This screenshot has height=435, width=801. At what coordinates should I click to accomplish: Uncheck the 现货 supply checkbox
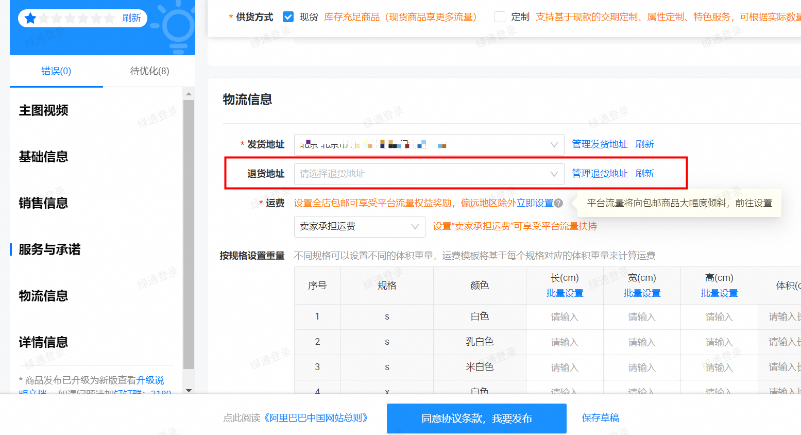288,17
